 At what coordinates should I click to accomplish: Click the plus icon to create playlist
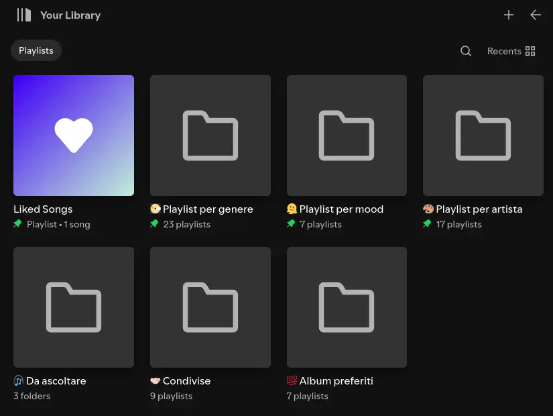coord(509,15)
